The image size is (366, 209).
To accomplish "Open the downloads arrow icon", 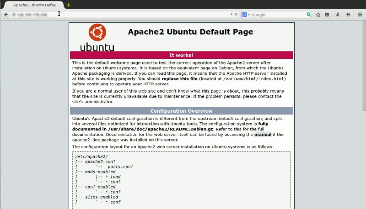I will 338,15.
